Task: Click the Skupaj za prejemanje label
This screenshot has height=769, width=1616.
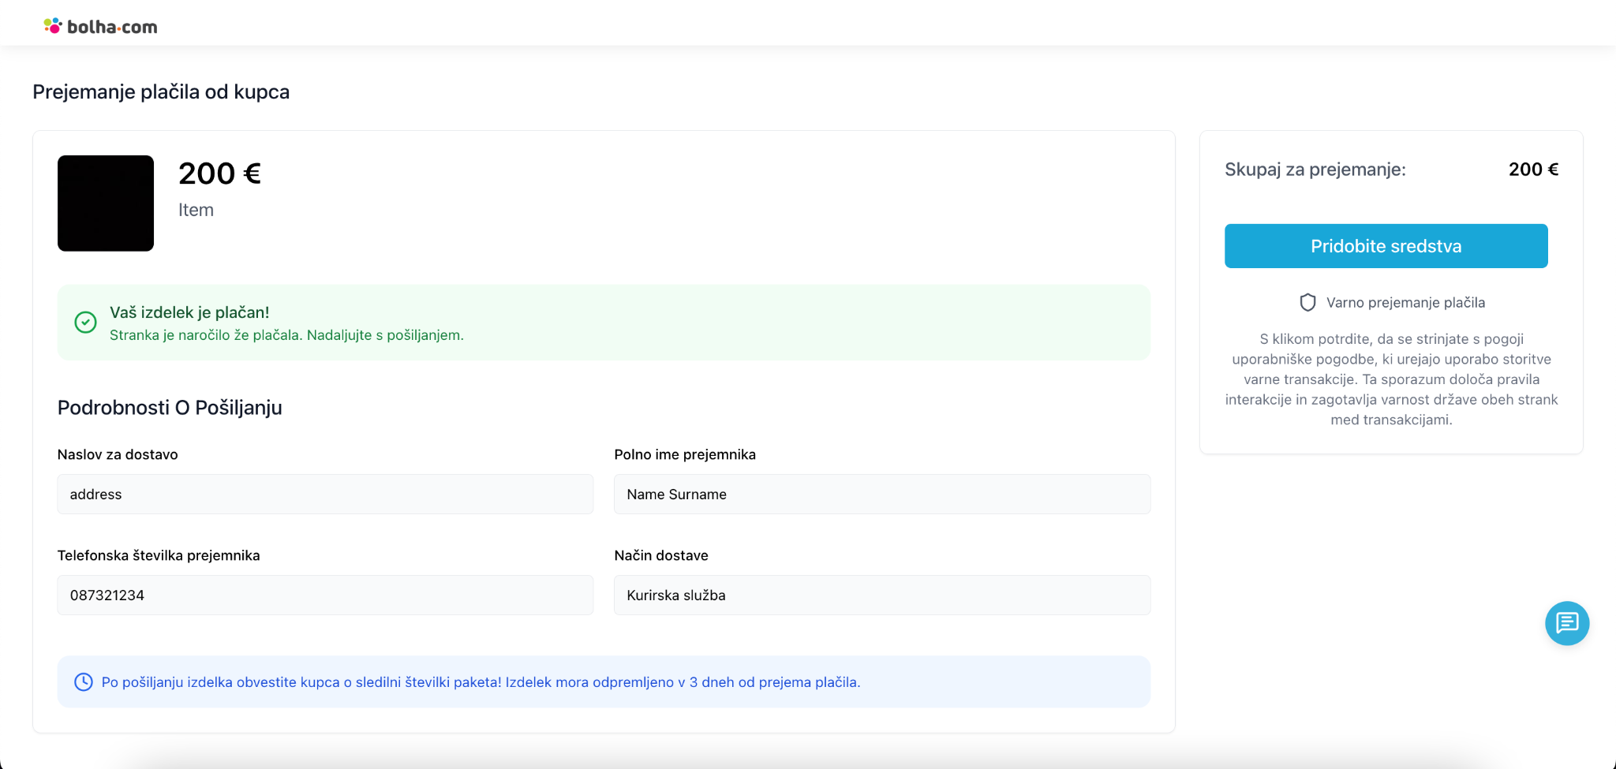Action: click(x=1315, y=170)
